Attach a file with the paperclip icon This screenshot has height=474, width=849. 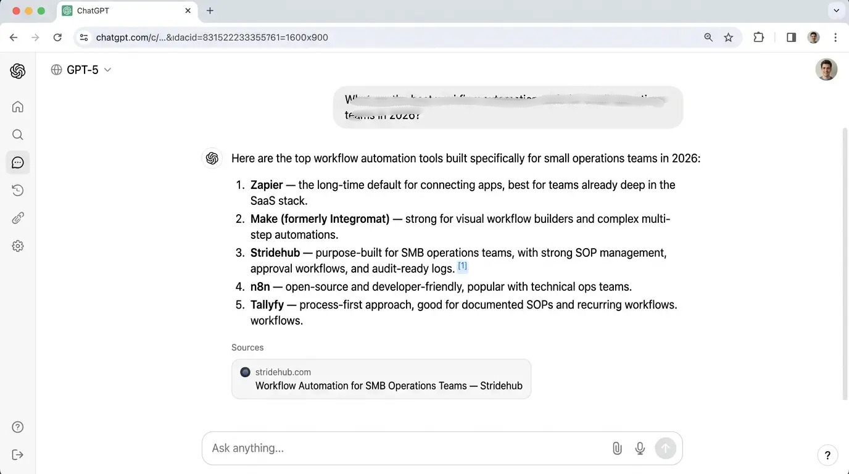pos(617,449)
